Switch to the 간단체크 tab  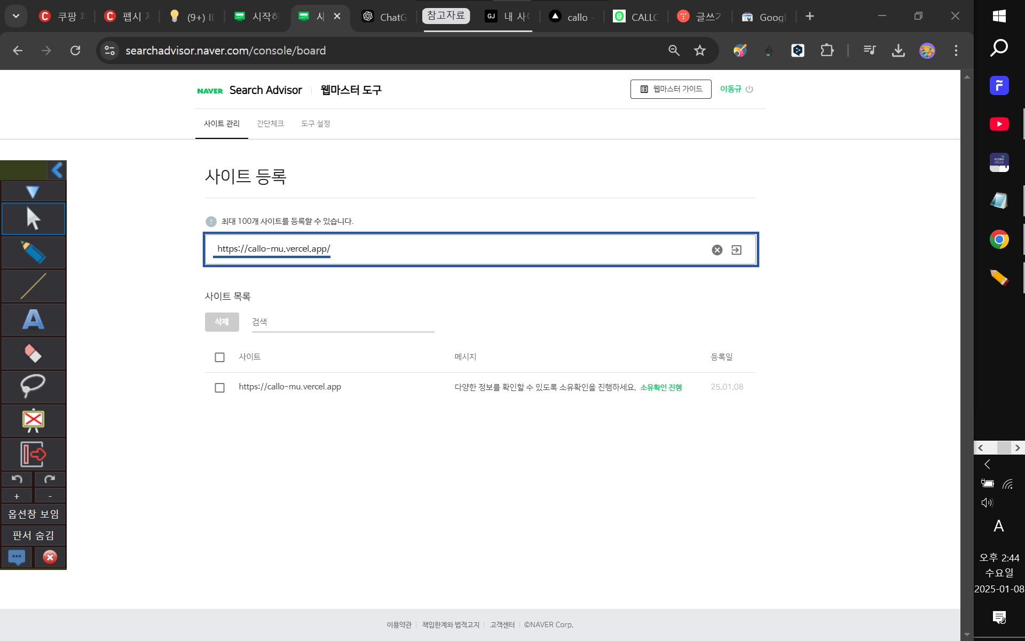pos(270,123)
